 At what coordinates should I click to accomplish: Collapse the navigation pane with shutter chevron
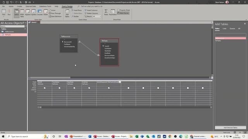(x=26, y=23)
